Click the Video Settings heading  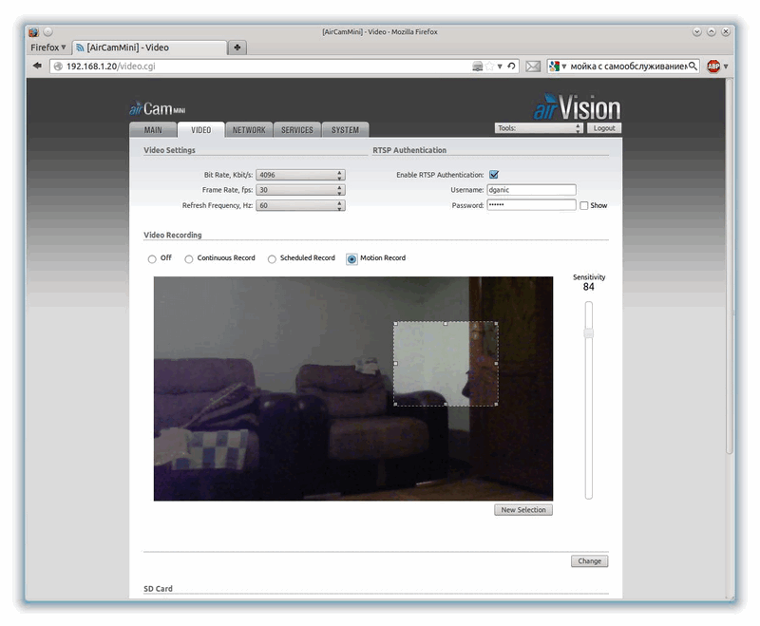(x=169, y=150)
